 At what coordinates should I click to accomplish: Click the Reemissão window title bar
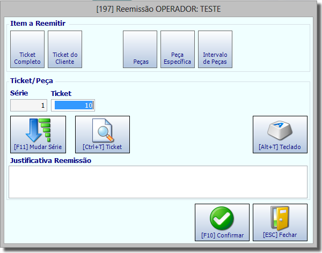pyautogui.click(x=158, y=9)
